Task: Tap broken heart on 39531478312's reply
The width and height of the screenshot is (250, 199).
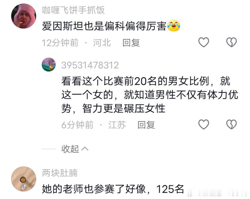Action: pos(231,124)
